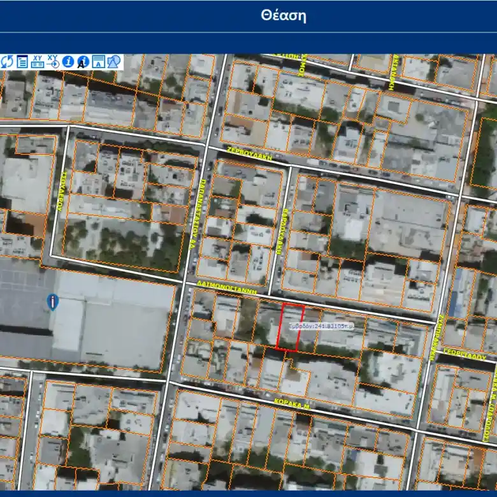Activate the plain info identify tool
Image resolution: width=497 pixels, height=497 pixels.
click(68, 62)
